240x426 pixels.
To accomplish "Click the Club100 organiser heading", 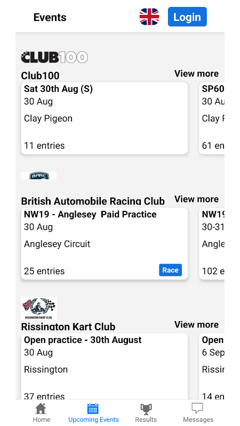I will pyautogui.click(x=41, y=76).
